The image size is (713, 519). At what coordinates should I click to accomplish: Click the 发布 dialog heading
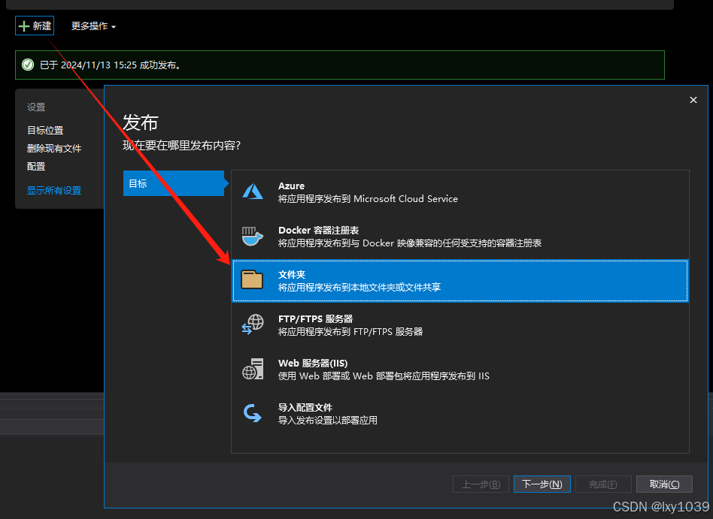pos(141,122)
